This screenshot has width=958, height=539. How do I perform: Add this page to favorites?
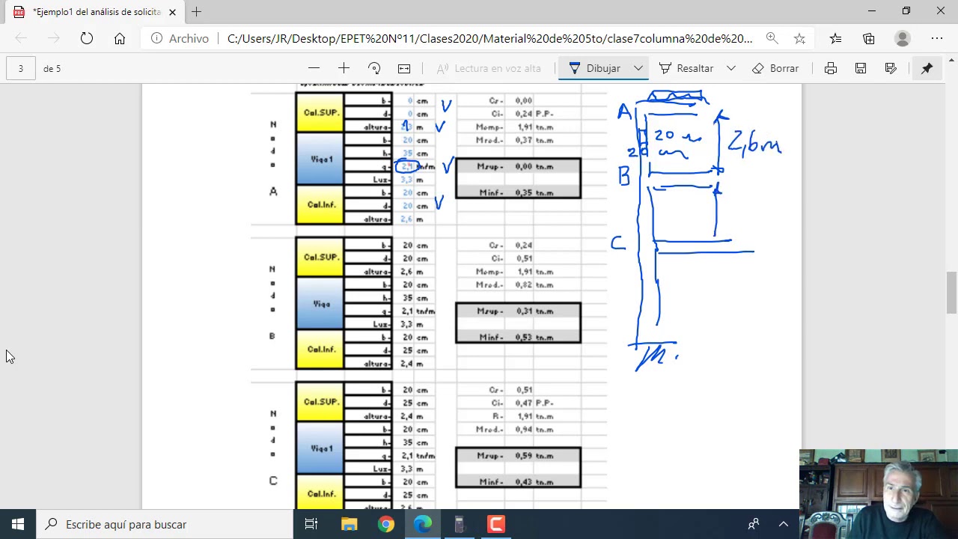coord(799,38)
